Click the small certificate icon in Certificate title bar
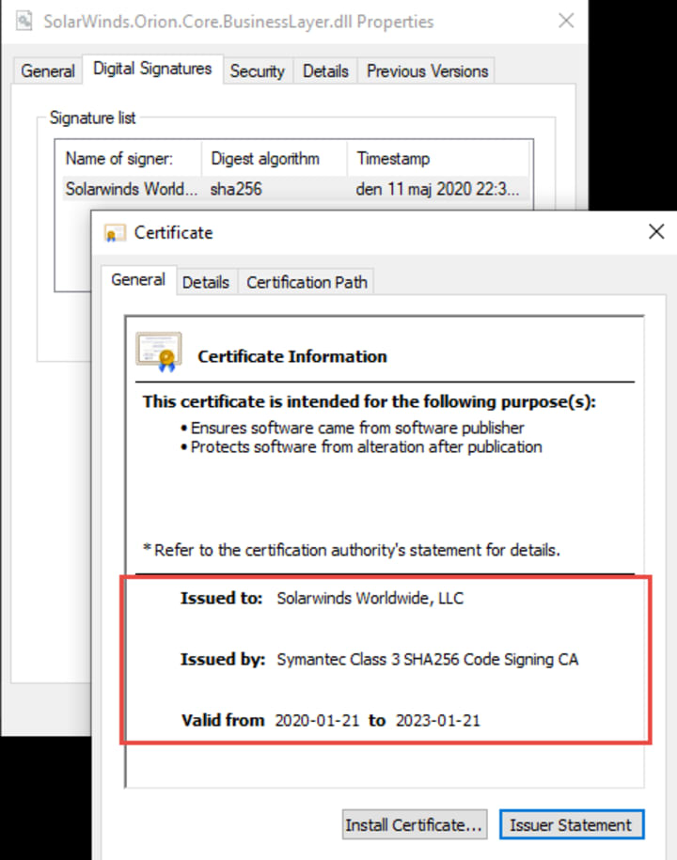This screenshot has width=677, height=860. click(115, 233)
